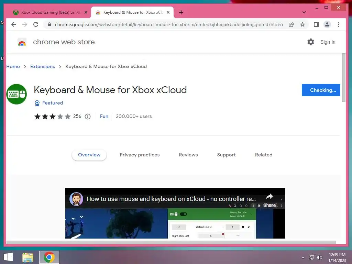This screenshot has width=352, height=264.
Task: Click the green keyboard-mouse extension icon
Action: [16, 94]
